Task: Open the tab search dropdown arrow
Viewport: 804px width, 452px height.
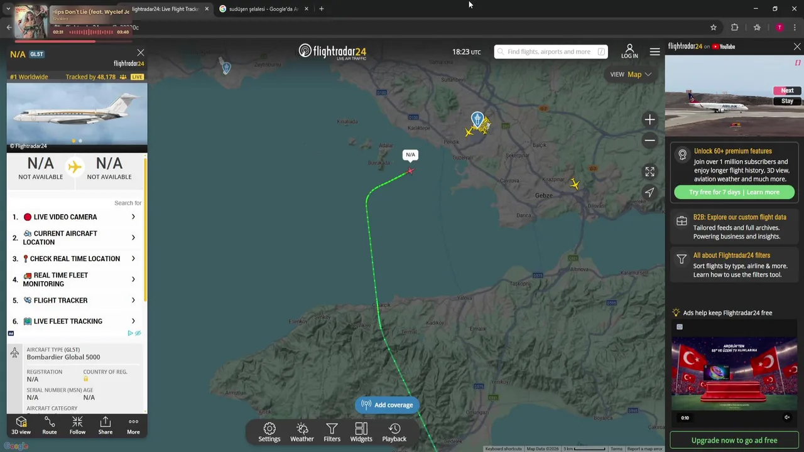Action: 8,9
